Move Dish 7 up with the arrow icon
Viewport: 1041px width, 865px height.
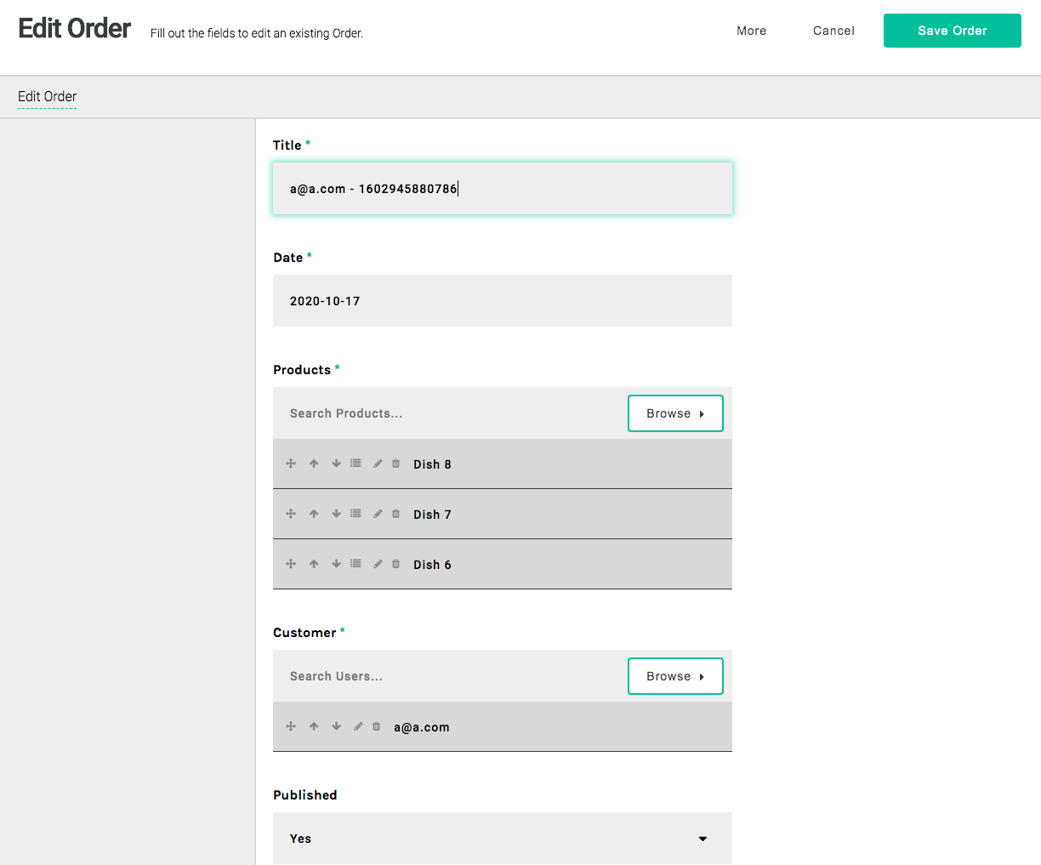tap(314, 514)
